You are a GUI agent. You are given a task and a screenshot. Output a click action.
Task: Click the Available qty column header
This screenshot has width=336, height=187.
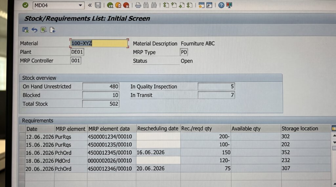256,128
